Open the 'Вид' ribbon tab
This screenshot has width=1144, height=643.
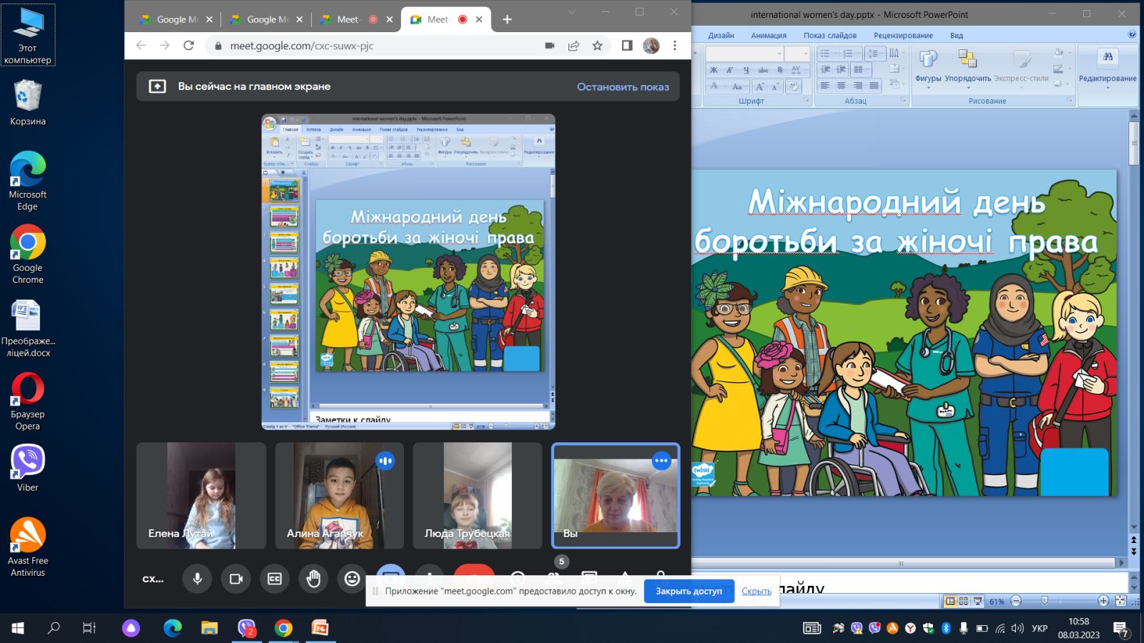pos(957,35)
